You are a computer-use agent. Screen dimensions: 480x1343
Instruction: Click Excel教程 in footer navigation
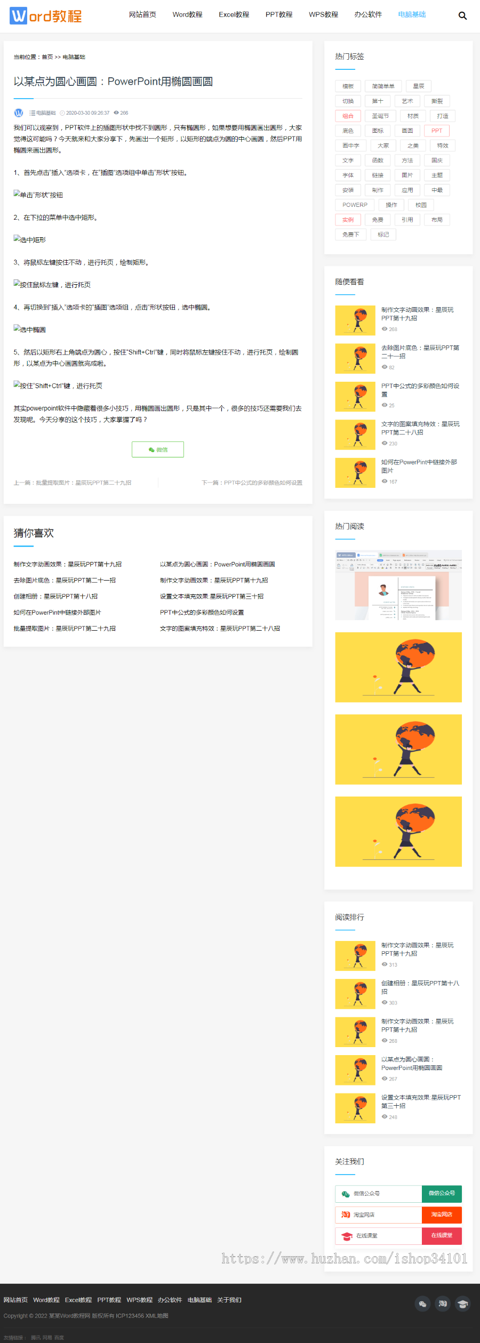78,1300
